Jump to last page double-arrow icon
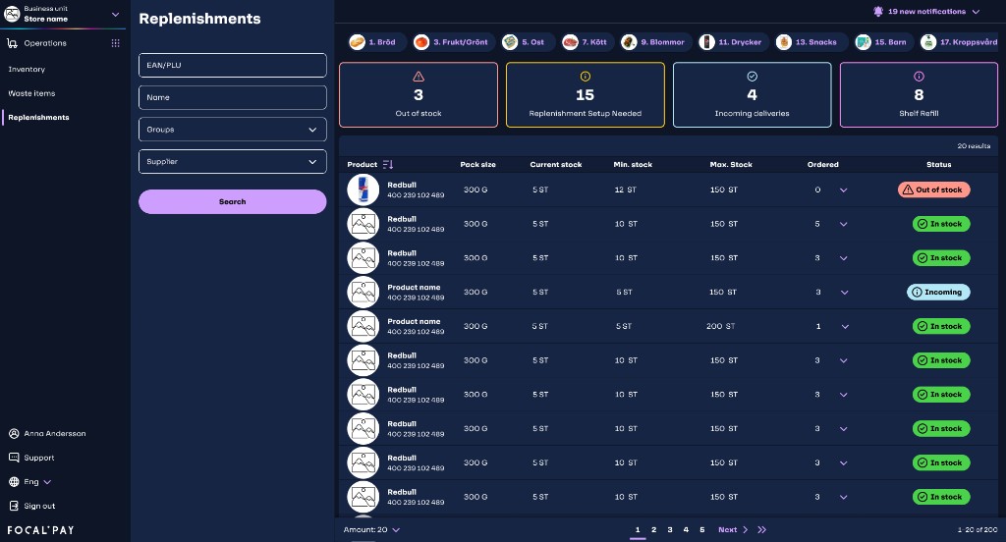This screenshot has width=1006, height=542. pos(761,530)
